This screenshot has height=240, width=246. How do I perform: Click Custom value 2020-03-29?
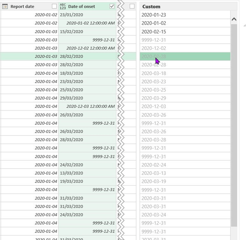coord(185,98)
